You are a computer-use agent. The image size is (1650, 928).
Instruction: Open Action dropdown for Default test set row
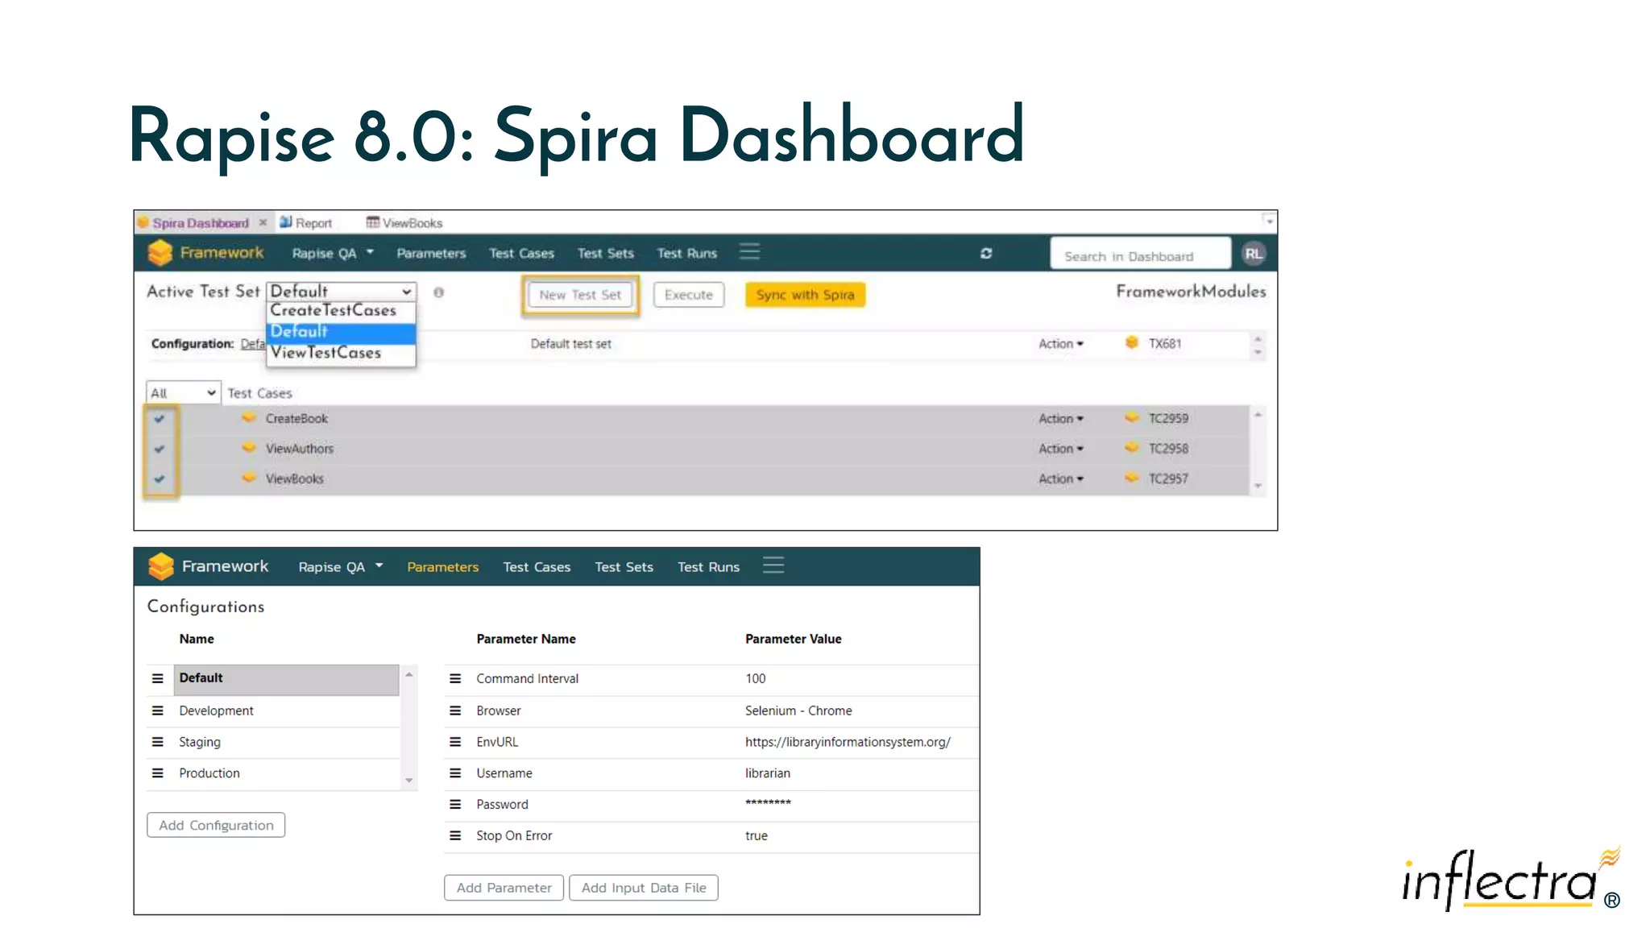coord(1060,343)
